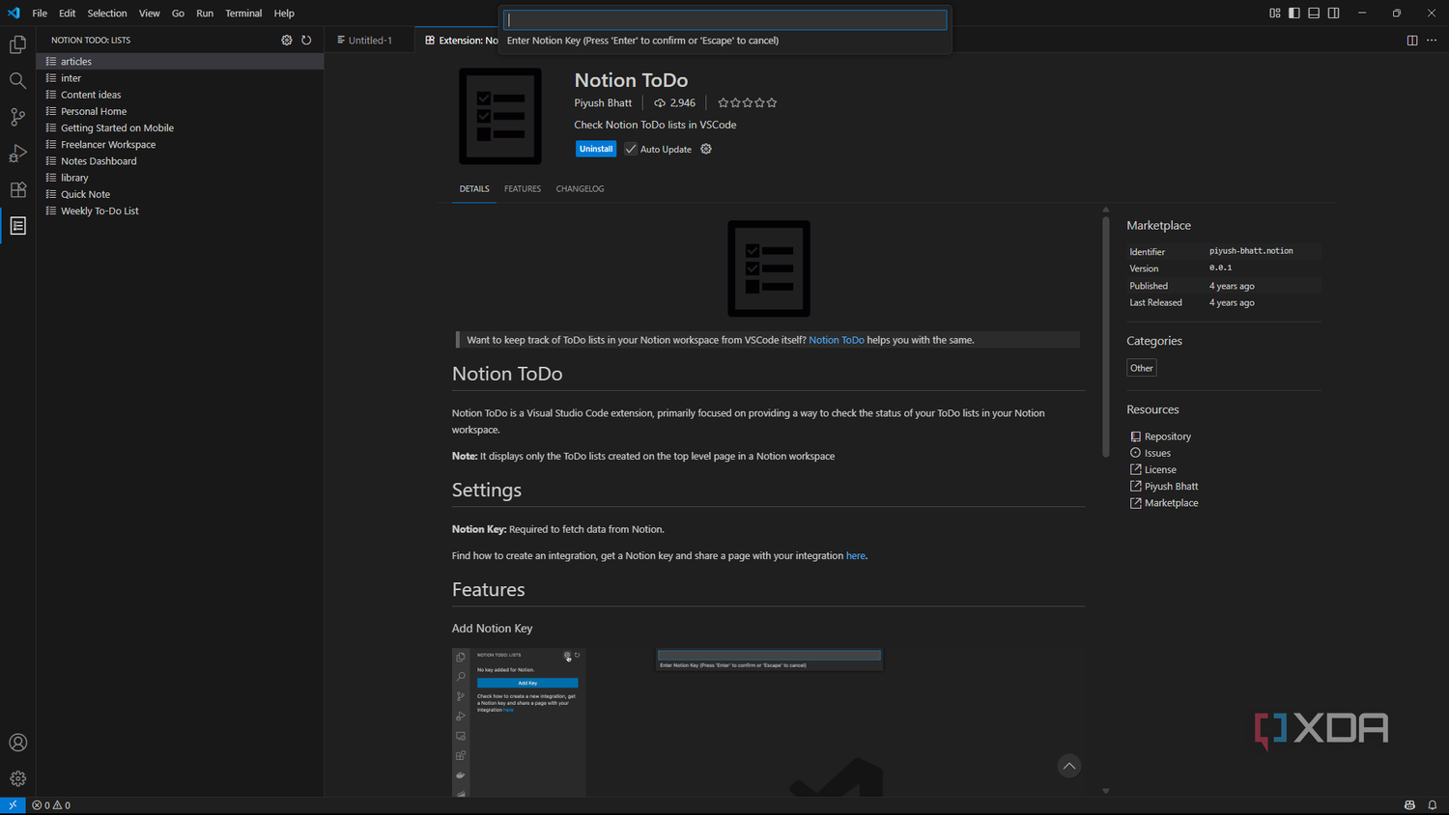Select the Weekly To-Do List item

pyautogui.click(x=180, y=211)
